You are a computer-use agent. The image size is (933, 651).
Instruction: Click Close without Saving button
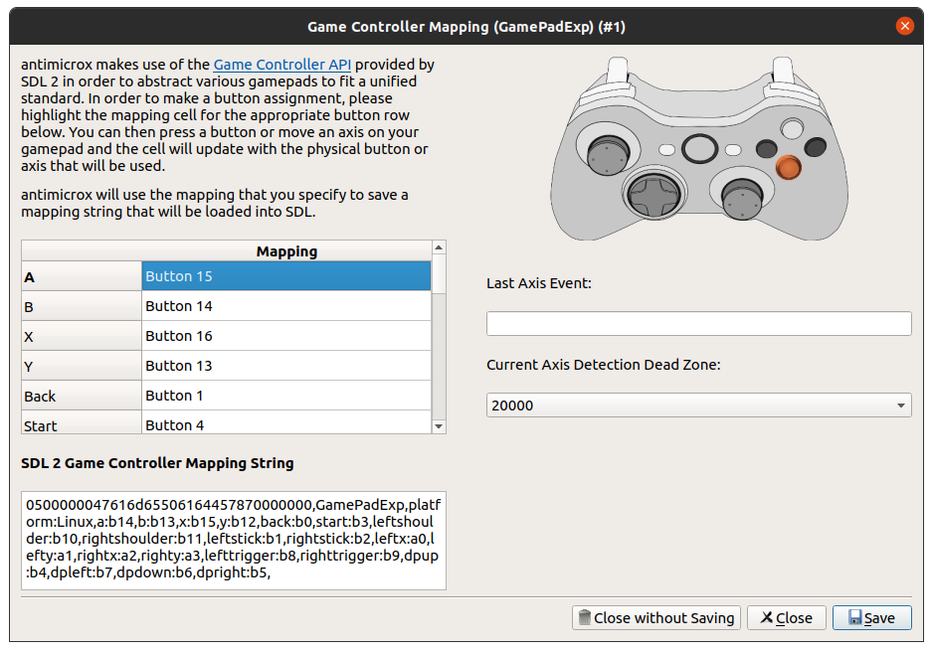656,618
